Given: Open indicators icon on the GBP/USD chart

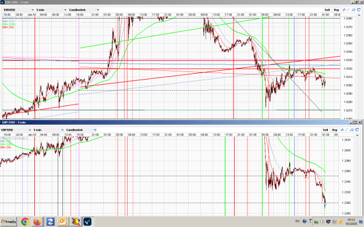Looking at the screenshot, I should pos(342,130).
